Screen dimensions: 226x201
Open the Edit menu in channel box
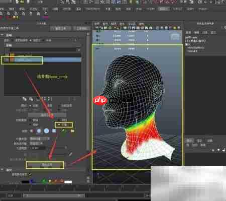[197, 32]
